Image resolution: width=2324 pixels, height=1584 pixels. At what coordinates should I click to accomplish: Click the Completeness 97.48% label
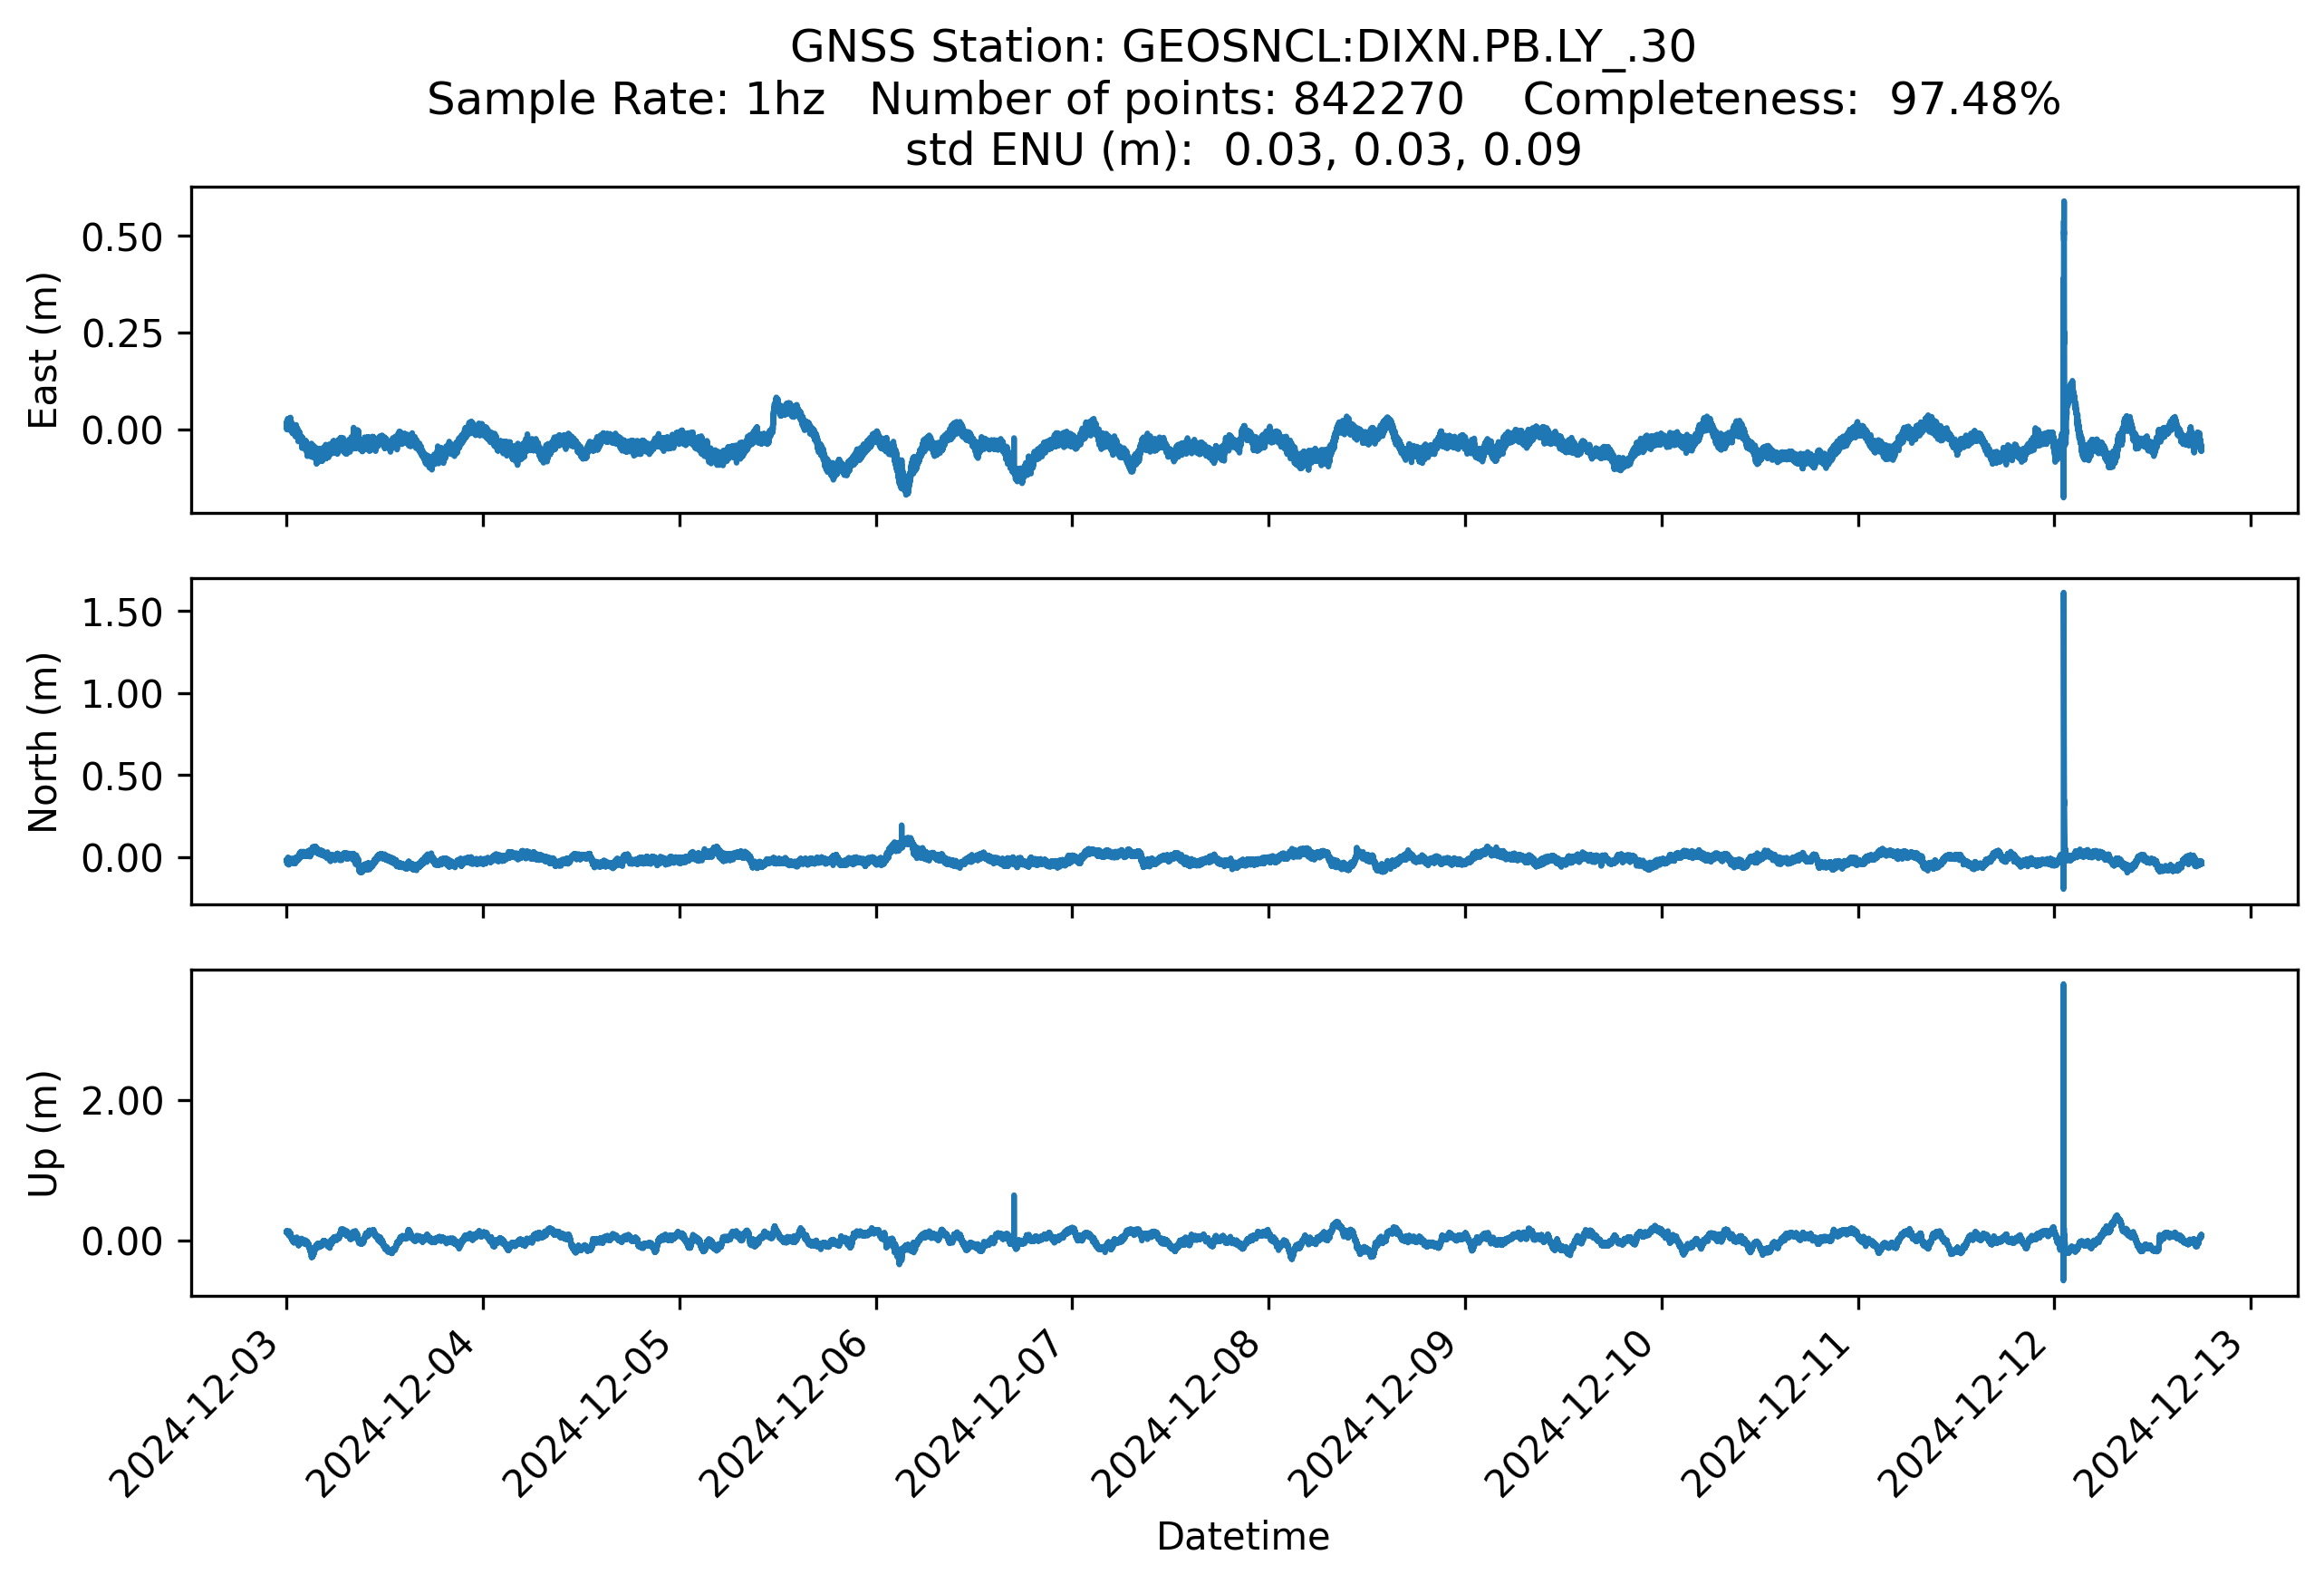click(1790, 99)
